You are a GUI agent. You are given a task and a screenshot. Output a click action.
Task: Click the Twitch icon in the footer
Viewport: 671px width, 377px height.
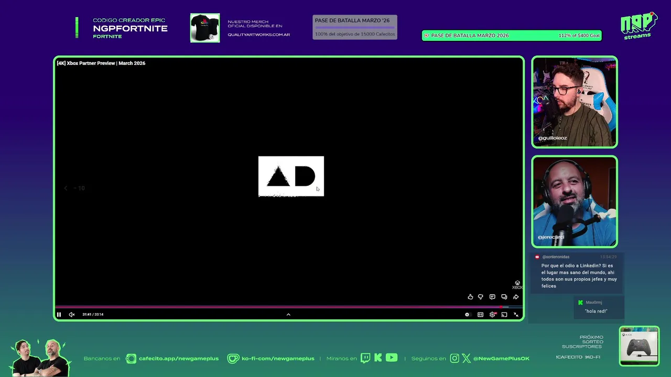[365, 358]
